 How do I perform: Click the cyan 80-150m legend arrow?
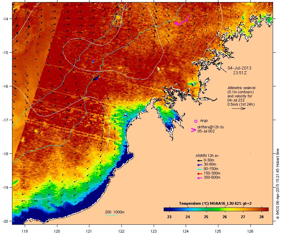(x=200, y=169)
